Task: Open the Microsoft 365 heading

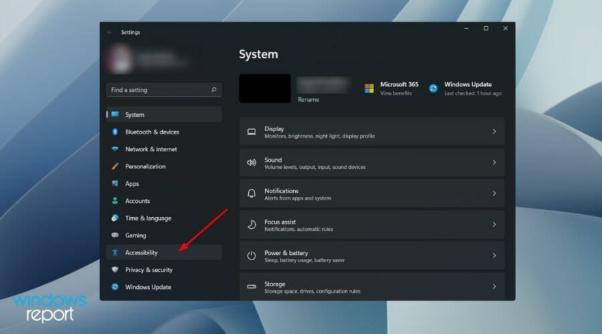Action: [399, 84]
